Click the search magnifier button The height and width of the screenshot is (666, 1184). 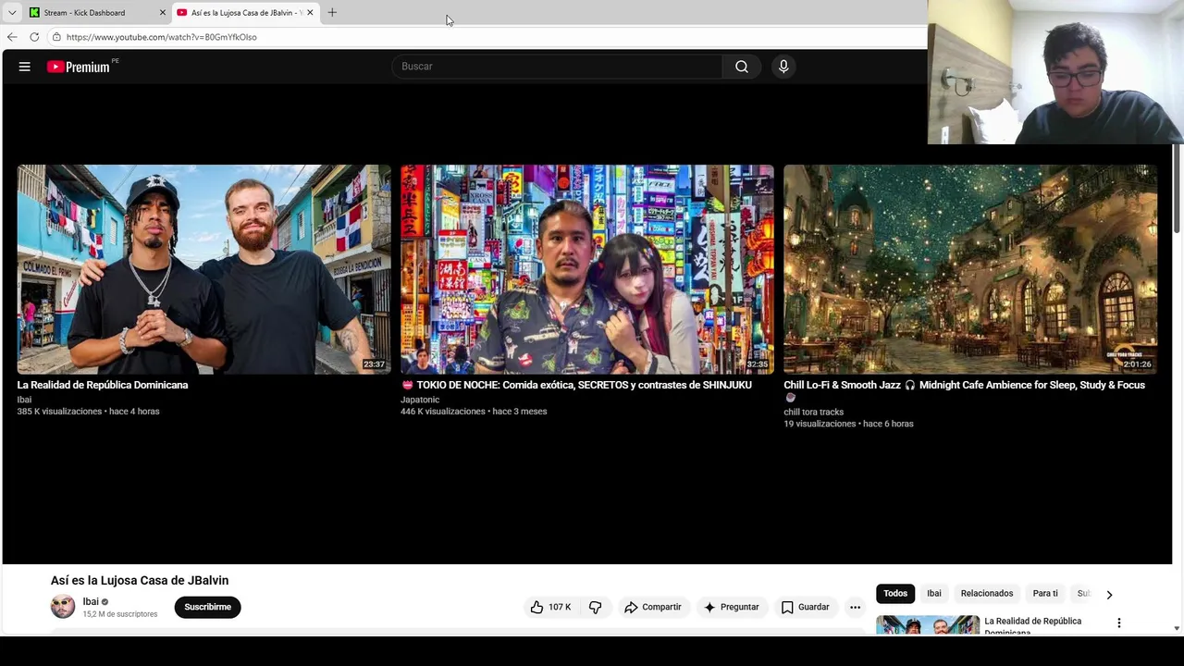[x=742, y=67]
